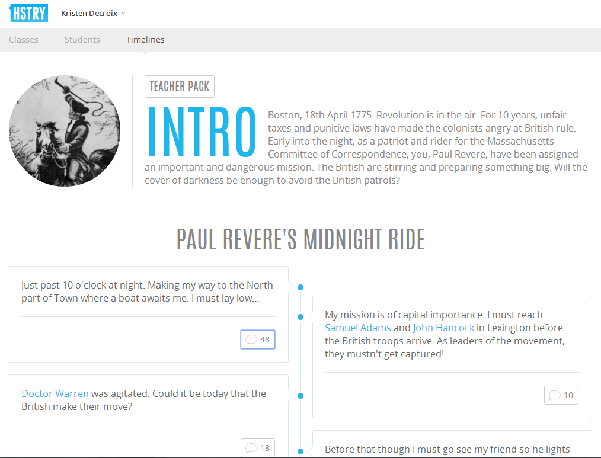Follow the Samuel Adams link
This screenshot has height=458, width=601.
(358, 328)
